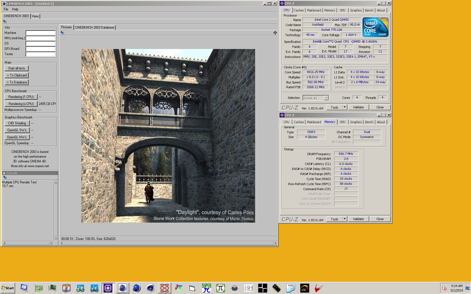This screenshot has height=294, width=471.
Task: Click the Intel Core 2 Quad logo
Action: pos(375,27)
